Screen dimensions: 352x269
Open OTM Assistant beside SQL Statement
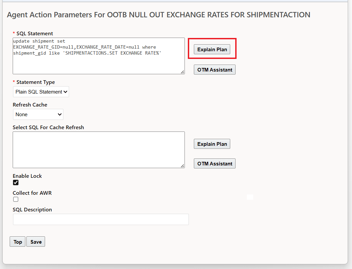[215, 70]
